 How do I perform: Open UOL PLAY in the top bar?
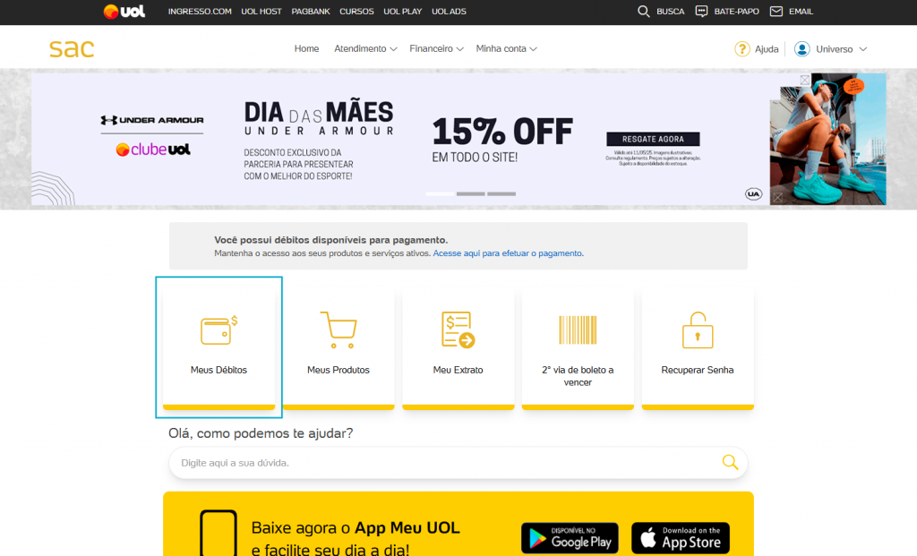[403, 12]
